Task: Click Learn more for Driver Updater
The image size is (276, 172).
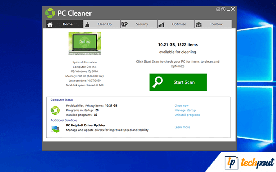Action: pyautogui.click(x=182, y=127)
